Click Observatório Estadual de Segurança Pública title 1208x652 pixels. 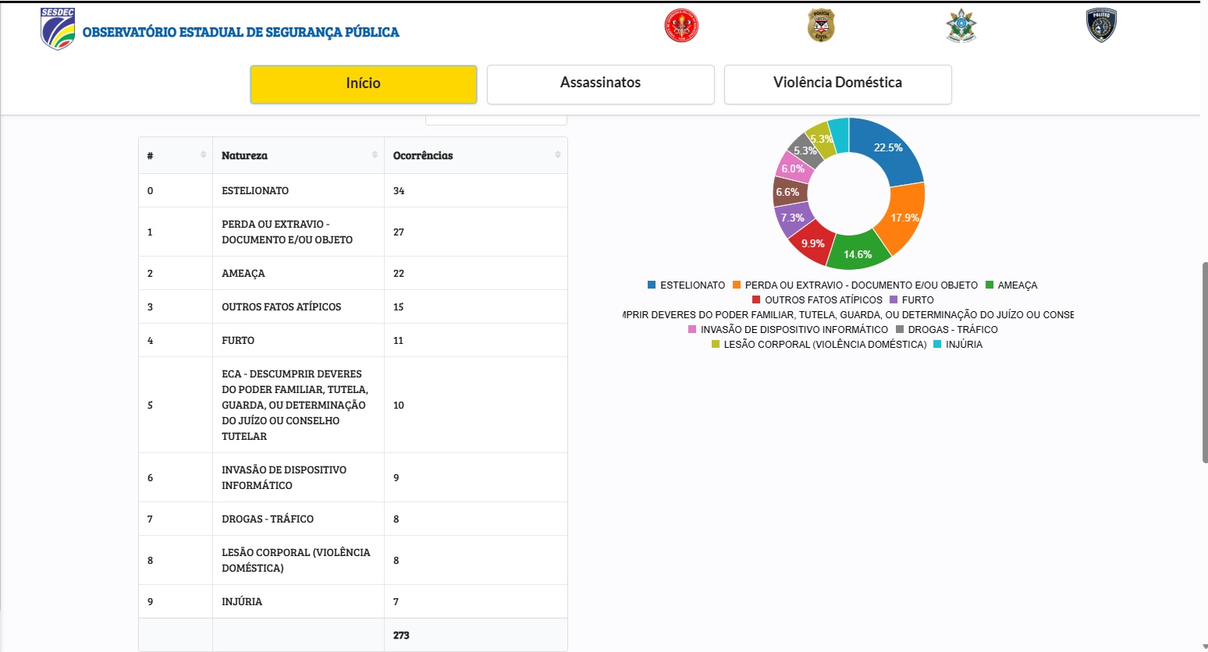240,33
